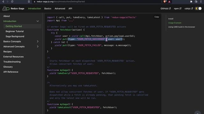Open Basics Concepts in sidebar
This screenshot has height=114, width=204.
click(x=12, y=41)
